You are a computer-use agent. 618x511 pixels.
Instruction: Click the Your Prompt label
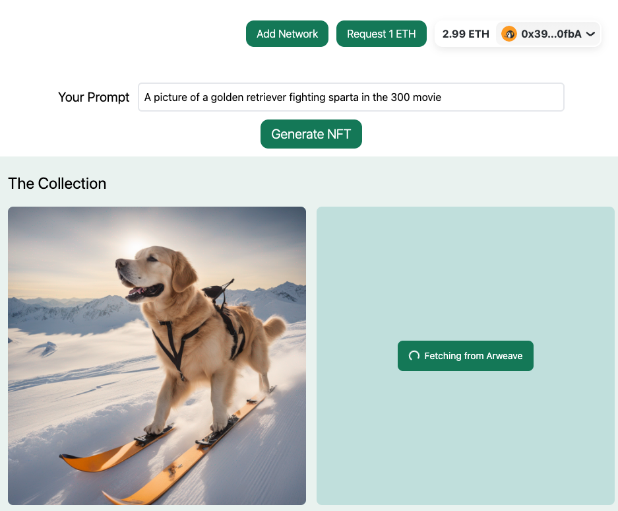pyautogui.click(x=94, y=97)
